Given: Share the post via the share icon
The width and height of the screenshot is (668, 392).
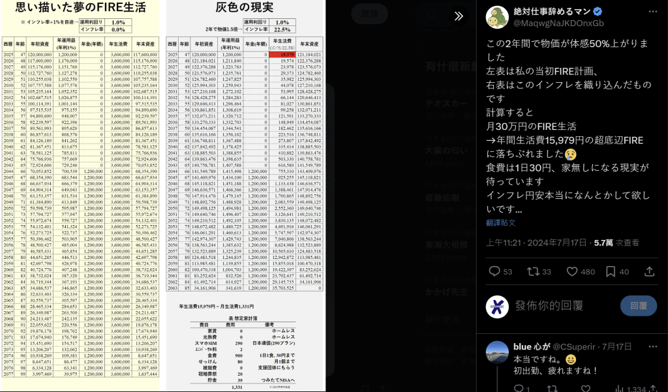Looking at the screenshot, I should pos(646,271).
